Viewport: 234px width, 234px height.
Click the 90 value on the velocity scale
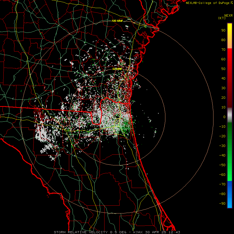[x=223, y=30]
